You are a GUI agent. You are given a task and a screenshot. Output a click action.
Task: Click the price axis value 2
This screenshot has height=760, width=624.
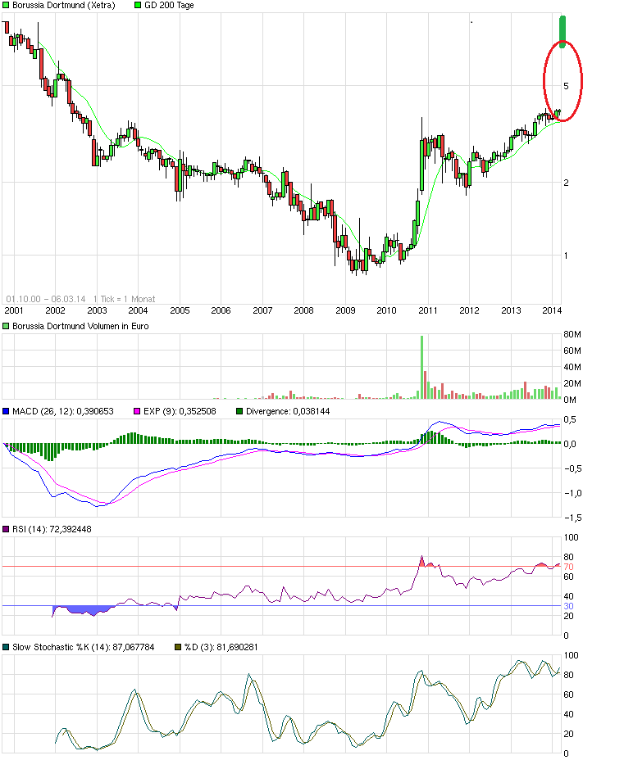(566, 183)
